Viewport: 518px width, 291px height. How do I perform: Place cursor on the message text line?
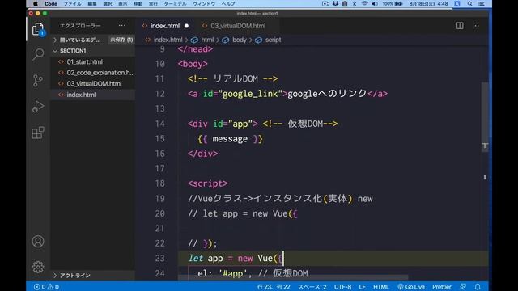[230, 139]
